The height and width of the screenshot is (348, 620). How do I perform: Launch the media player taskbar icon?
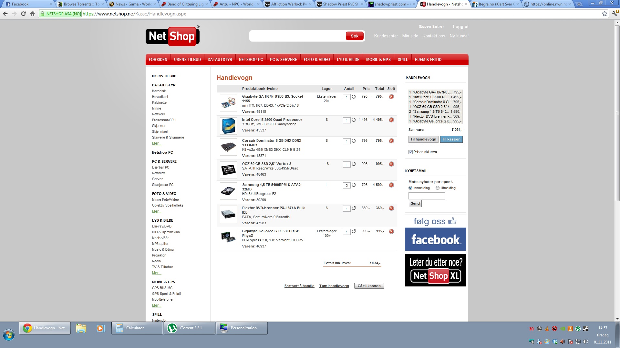click(x=100, y=328)
